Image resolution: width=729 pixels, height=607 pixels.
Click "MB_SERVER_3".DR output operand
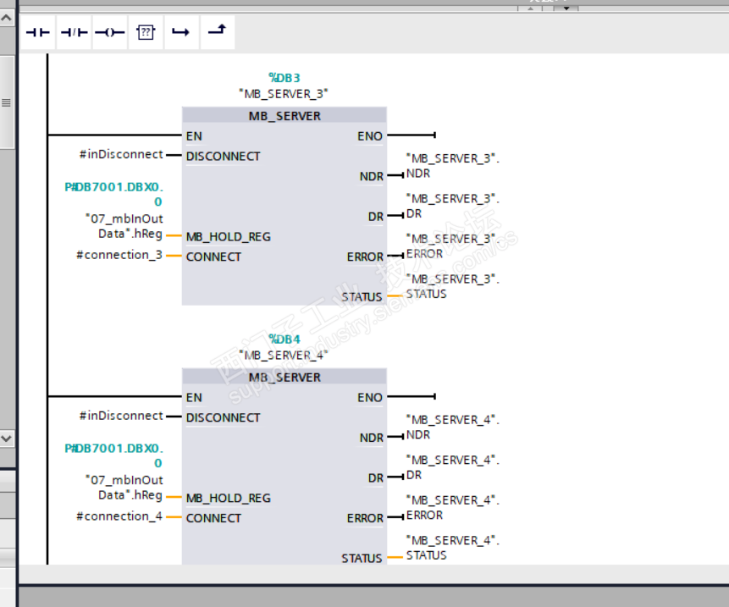(453, 207)
